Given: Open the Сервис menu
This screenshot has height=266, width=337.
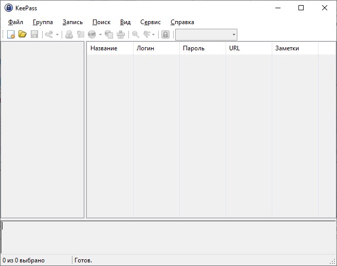Looking at the screenshot, I should 151,22.
